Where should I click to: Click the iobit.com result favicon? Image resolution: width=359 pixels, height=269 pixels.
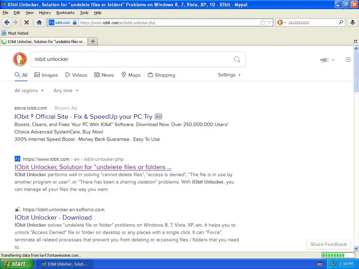18,159
